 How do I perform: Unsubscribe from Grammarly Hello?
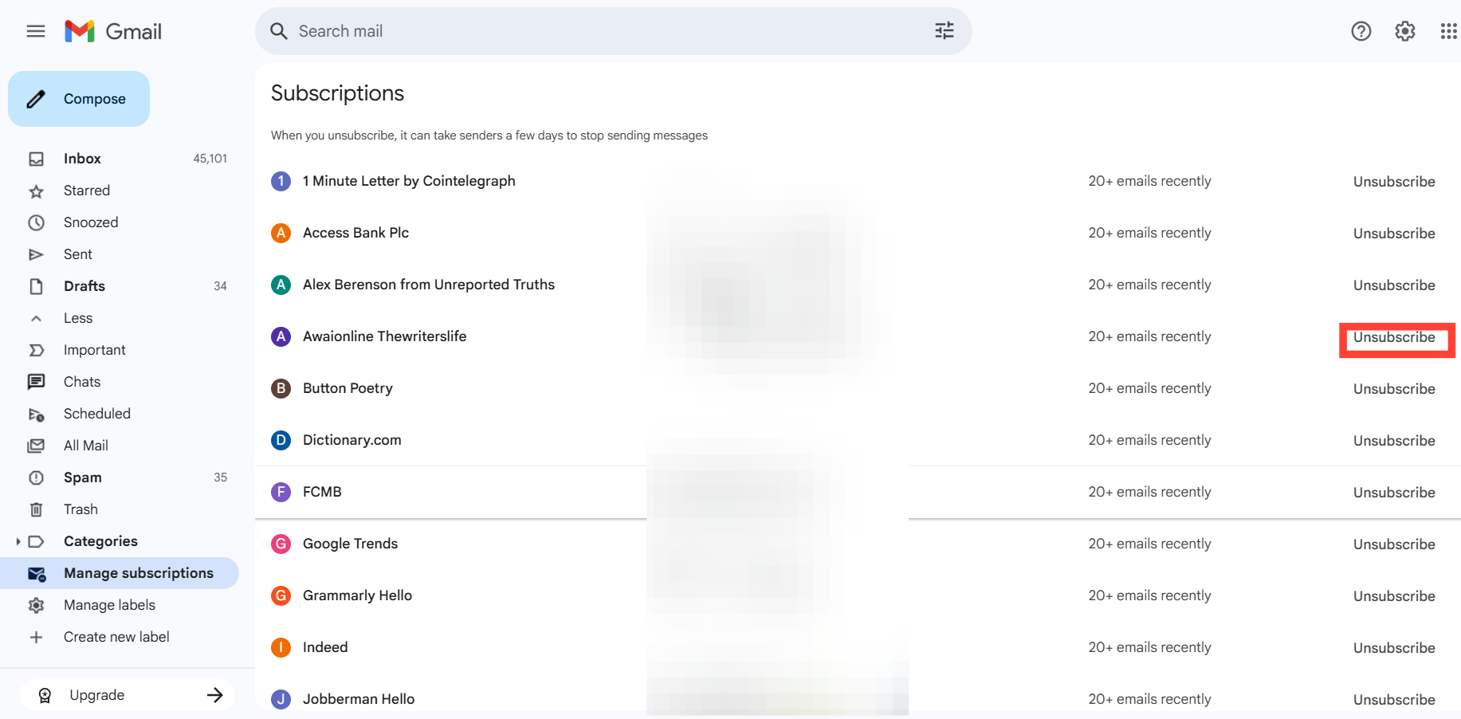[x=1394, y=596]
